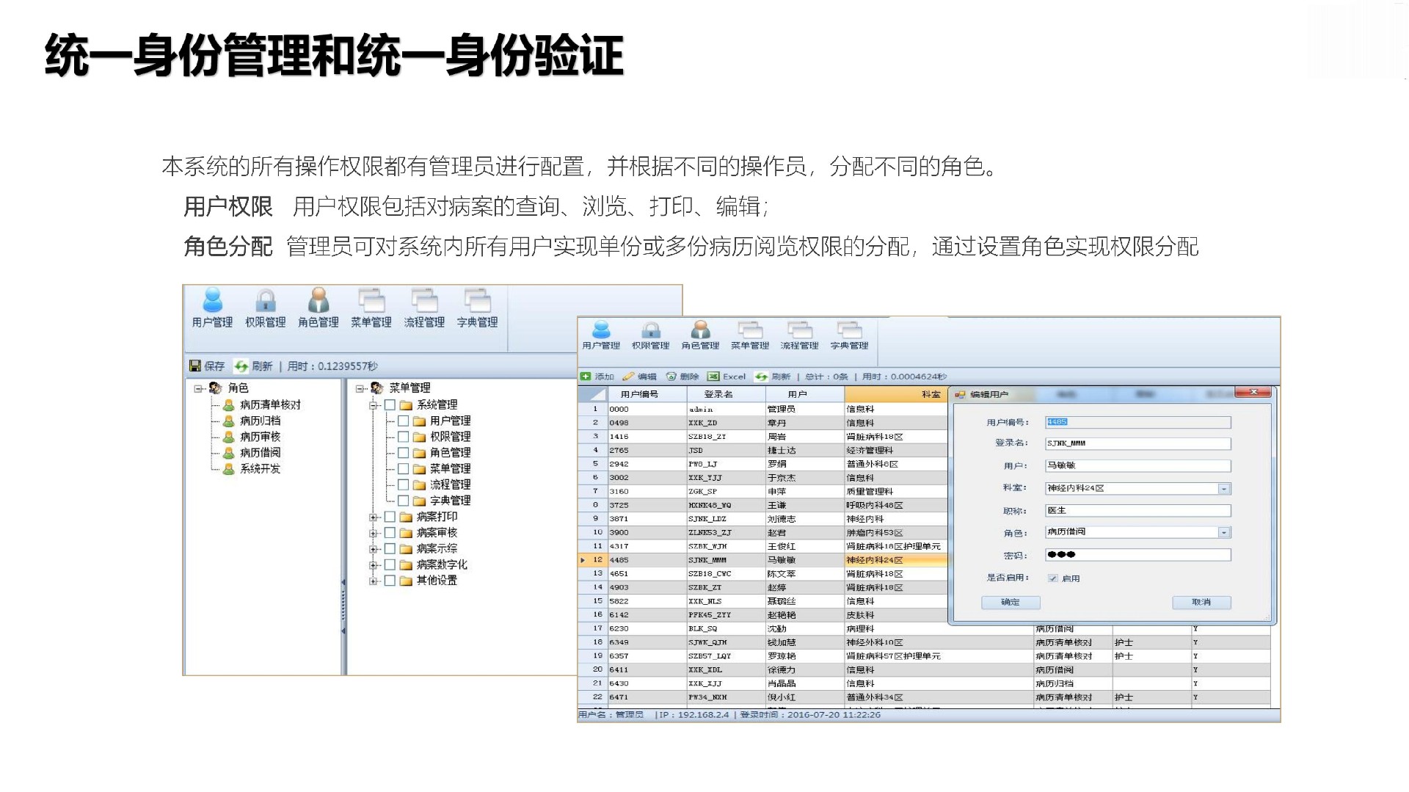Tick the 权限管理 checkbox in menu tree

coord(404,437)
